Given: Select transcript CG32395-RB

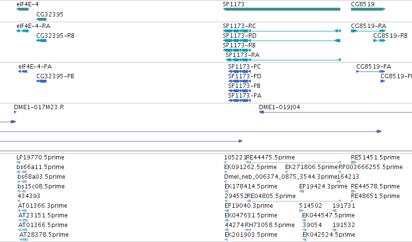Looking at the screenshot, I should (56, 36).
